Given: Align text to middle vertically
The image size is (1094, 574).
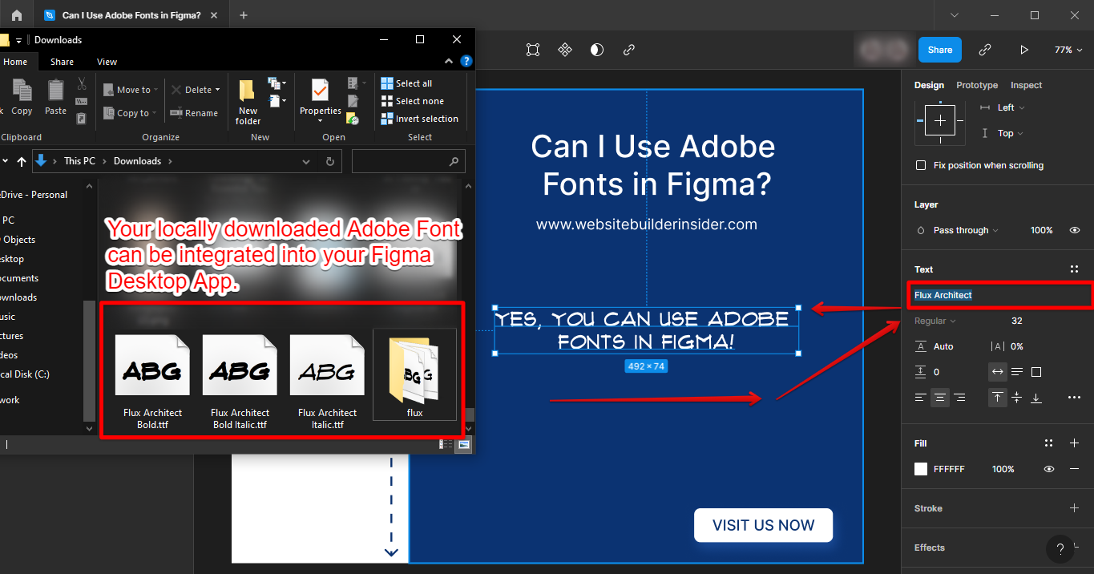Looking at the screenshot, I should (1017, 398).
